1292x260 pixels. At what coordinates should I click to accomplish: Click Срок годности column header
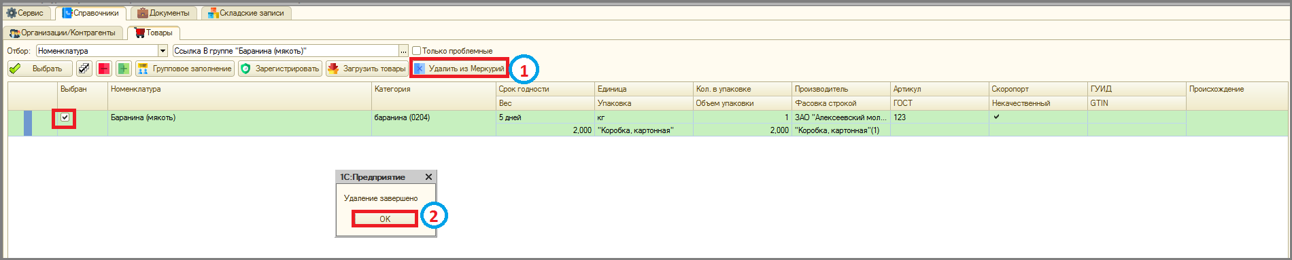click(545, 89)
